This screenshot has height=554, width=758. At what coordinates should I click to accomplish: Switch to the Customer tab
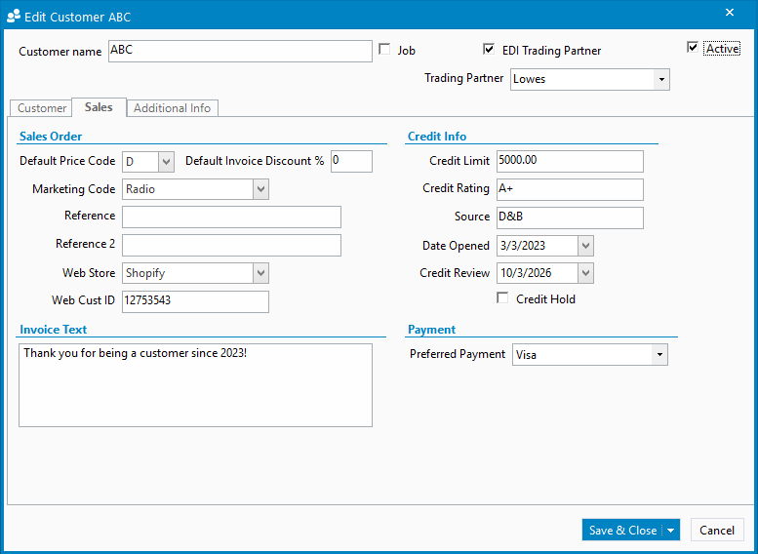coord(42,108)
